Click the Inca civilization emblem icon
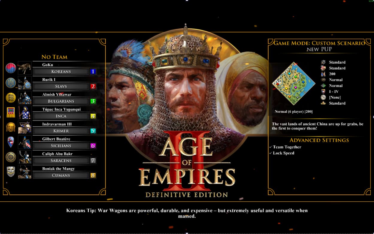 [x=11, y=112]
